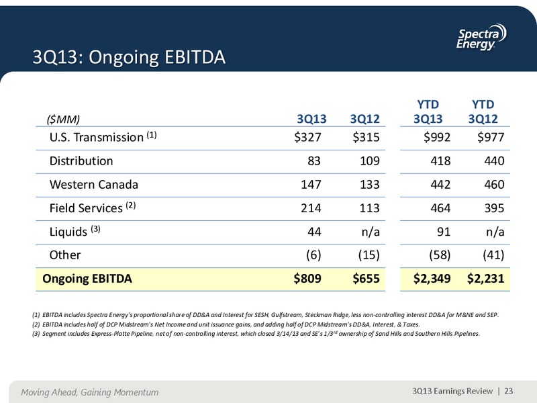The height and width of the screenshot is (403, 537).
Task: Click the Spectra Energy logo
Action: 481,38
